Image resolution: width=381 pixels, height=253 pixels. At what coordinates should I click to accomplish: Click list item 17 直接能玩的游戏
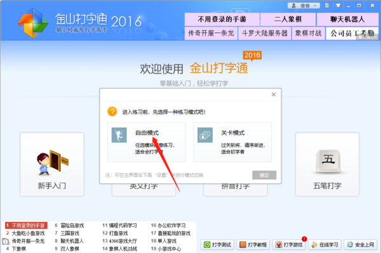pyautogui.click(x=171, y=233)
